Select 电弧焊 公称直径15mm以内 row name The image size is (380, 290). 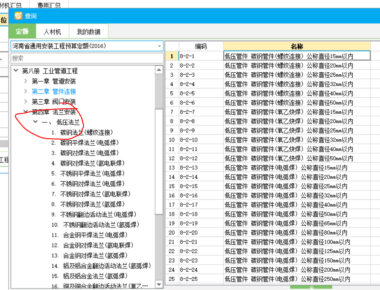pos(297,168)
